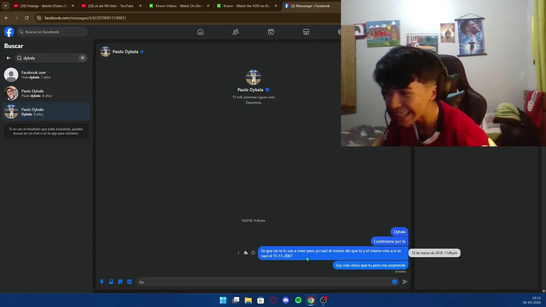Screen dimensions: 546x307
Task: Open Microsoft Store from taskbar
Action: [x=261, y=300]
